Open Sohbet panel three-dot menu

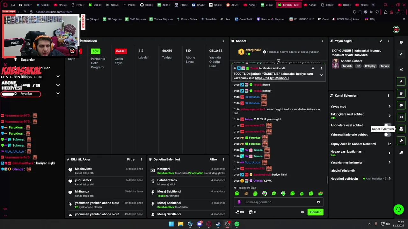[x=322, y=41]
